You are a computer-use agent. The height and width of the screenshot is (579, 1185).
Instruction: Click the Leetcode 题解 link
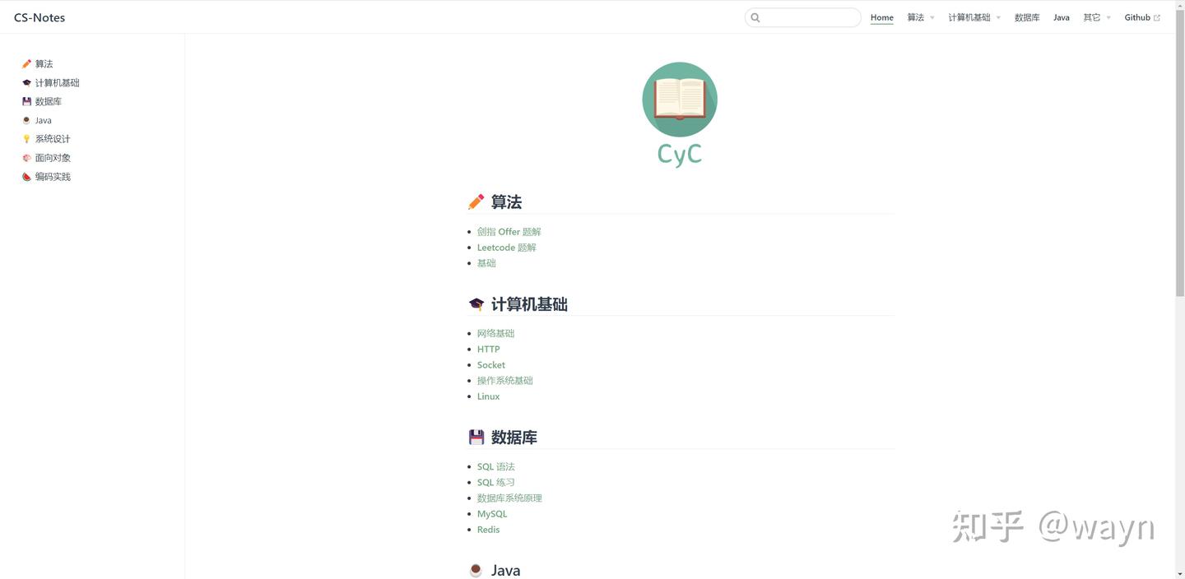tap(506, 247)
